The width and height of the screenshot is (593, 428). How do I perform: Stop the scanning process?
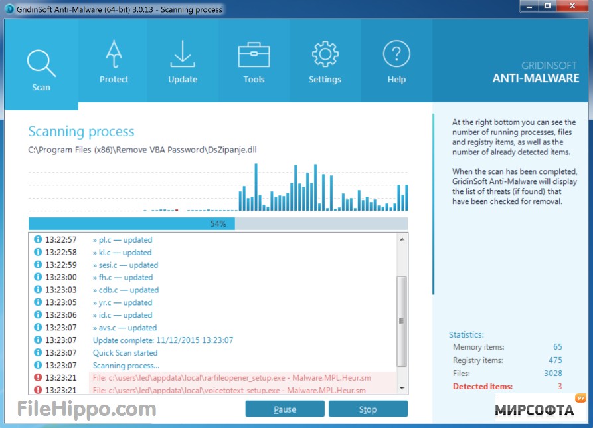pos(368,409)
